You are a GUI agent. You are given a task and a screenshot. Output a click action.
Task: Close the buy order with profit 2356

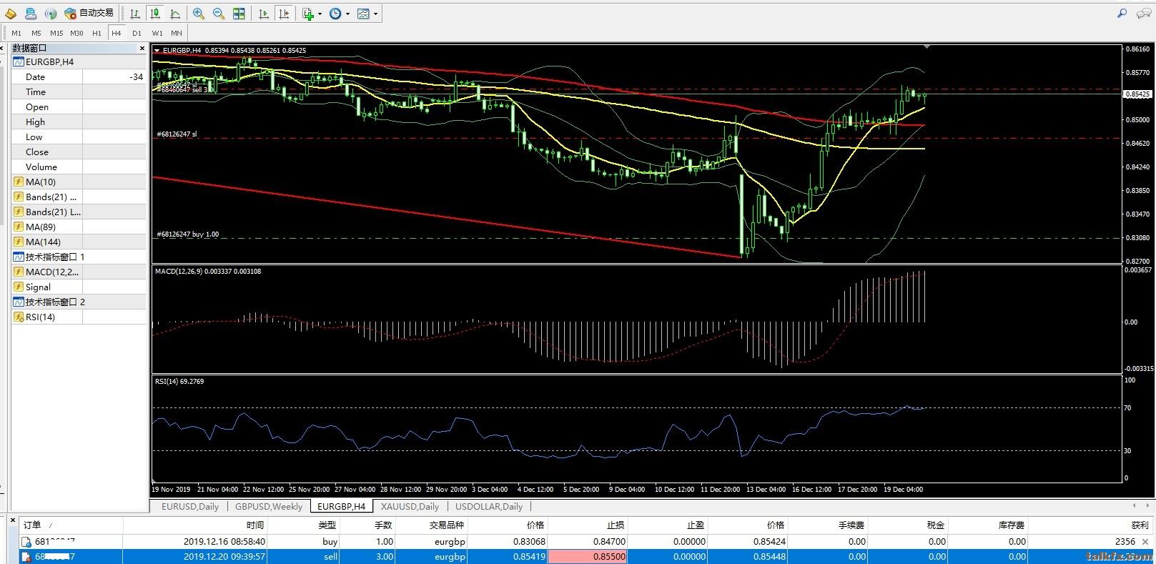1145,541
